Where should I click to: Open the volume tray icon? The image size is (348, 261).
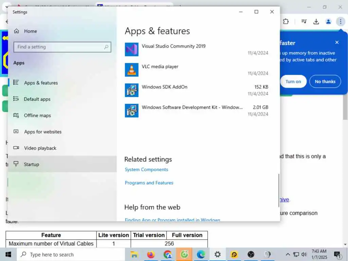tap(304, 254)
